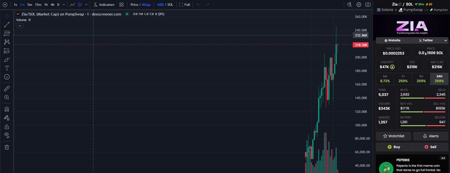The height and width of the screenshot is (173, 450).
Task: Switch to the 15m timeframe
Action: tap(38, 5)
